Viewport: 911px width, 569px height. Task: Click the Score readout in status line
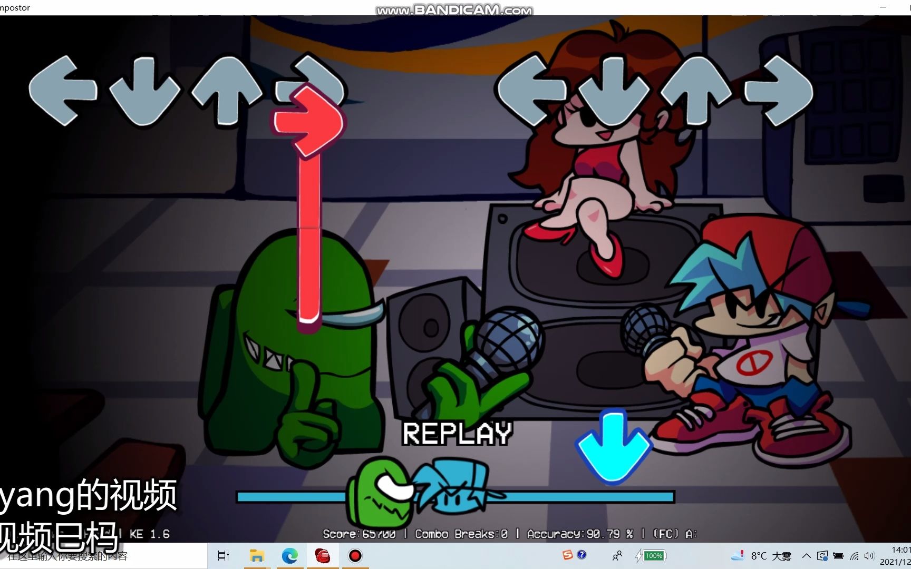pyautogui.click(x=359, y=534)
